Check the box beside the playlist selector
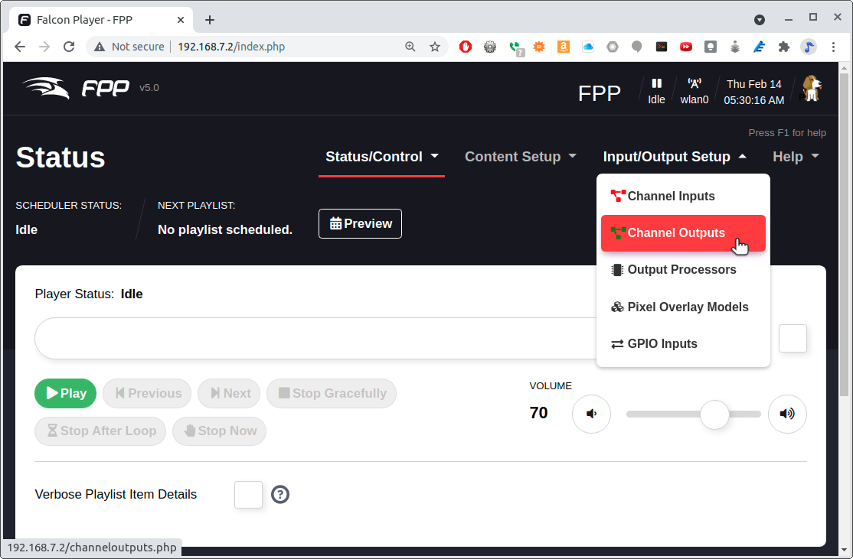Screen dimensions: 853x559 pyautogui.click(x=793, y=338)
